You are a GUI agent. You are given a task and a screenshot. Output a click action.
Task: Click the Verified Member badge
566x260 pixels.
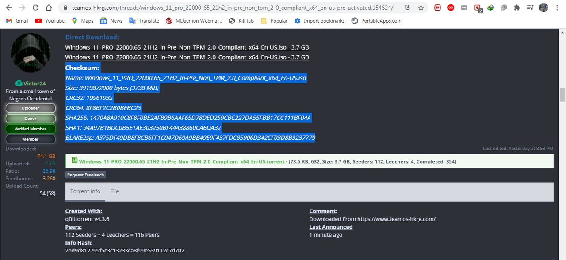[x=31, y=129]
